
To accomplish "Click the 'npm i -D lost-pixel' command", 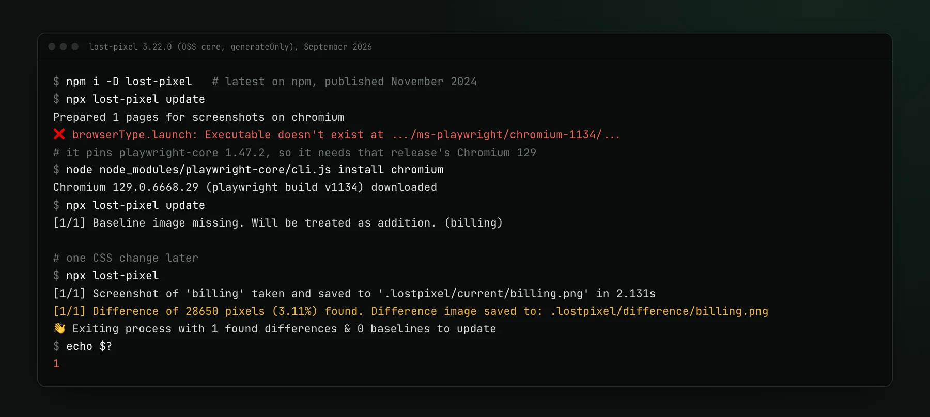I will (129, 82).
